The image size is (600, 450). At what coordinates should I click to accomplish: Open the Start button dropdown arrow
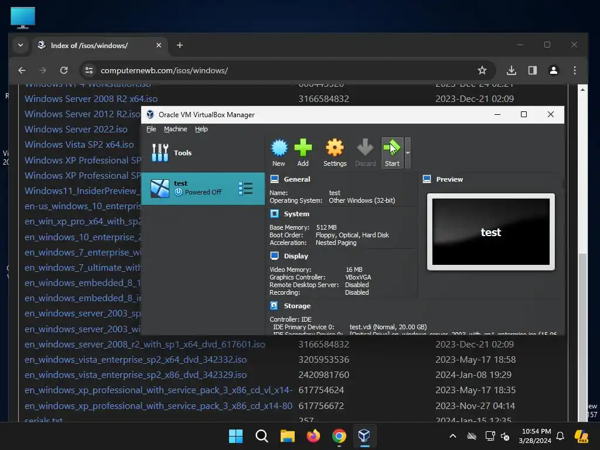408,153
